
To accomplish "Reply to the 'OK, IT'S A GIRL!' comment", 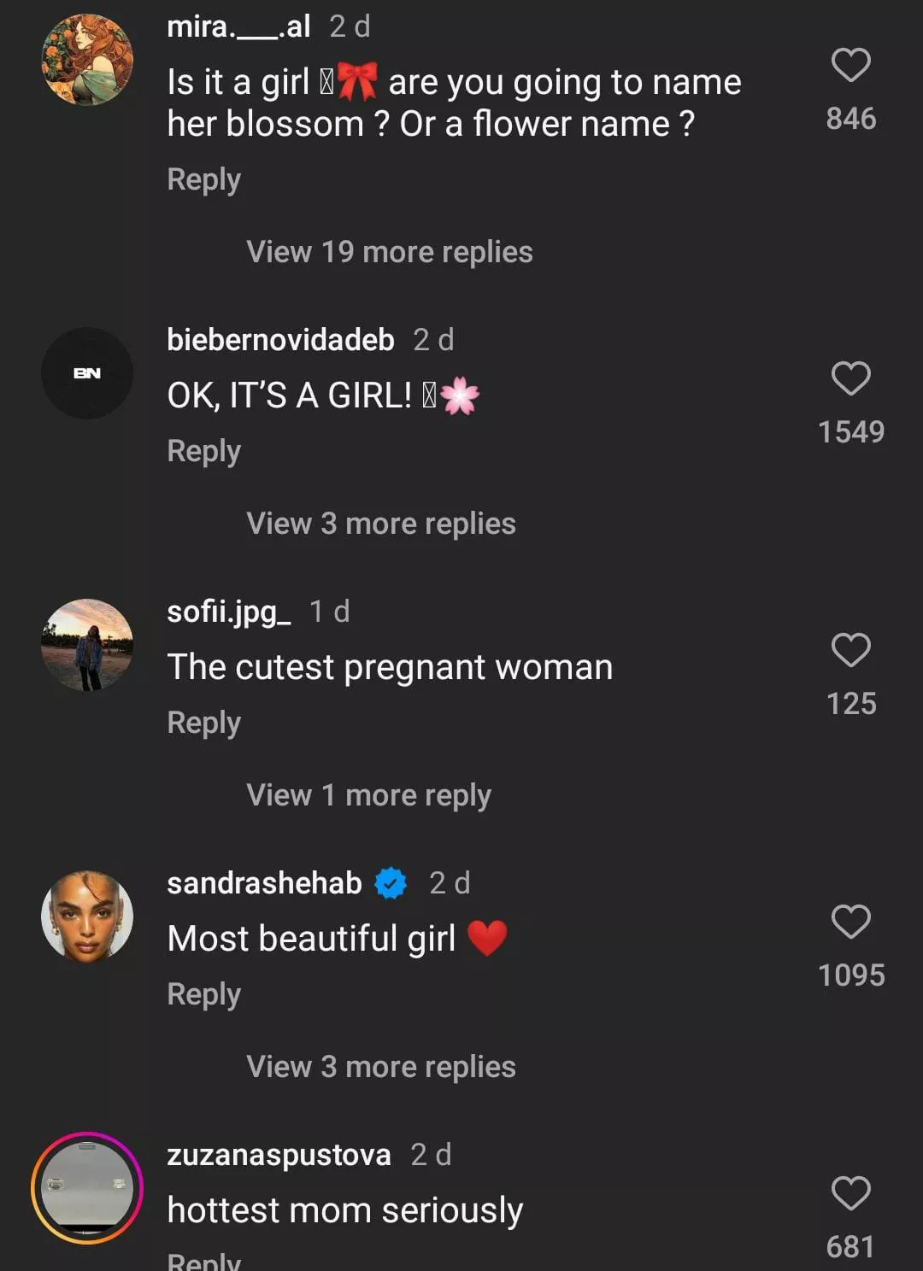I will tap(203, 452).
